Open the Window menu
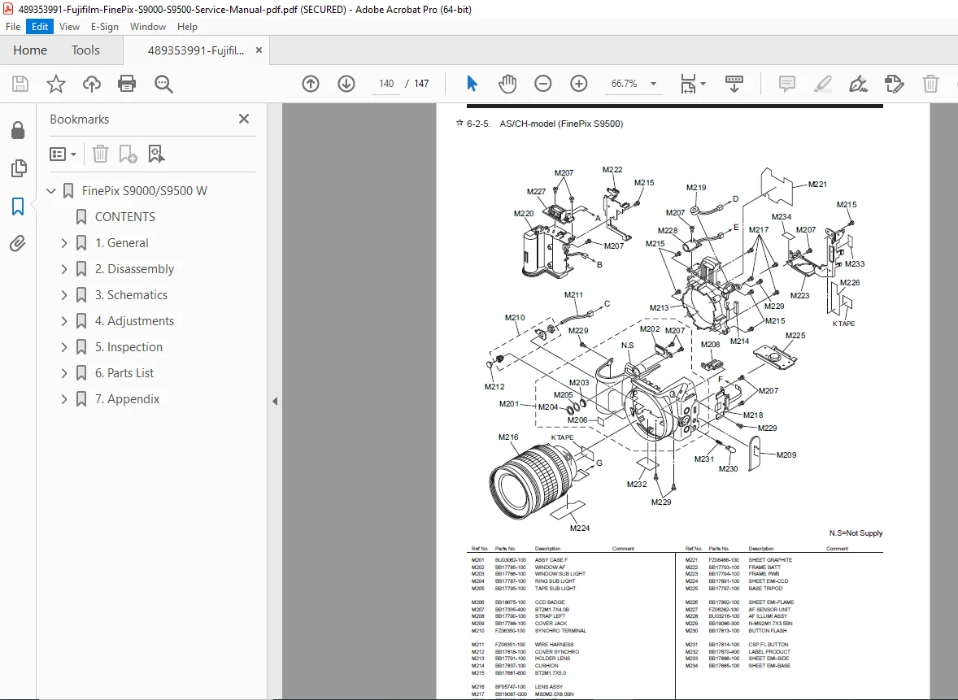The image size is (958, 700). click(x=147, y=27)
